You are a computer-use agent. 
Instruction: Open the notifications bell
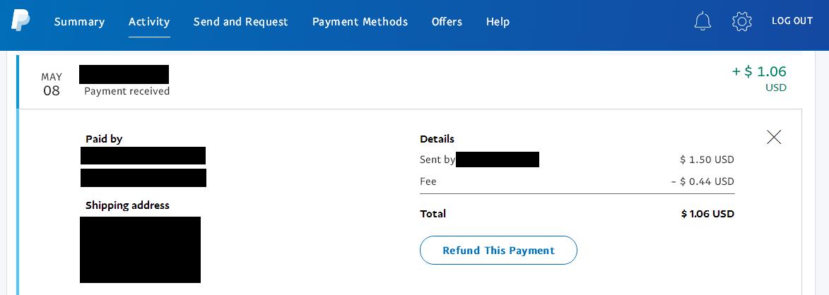point(702,21)
